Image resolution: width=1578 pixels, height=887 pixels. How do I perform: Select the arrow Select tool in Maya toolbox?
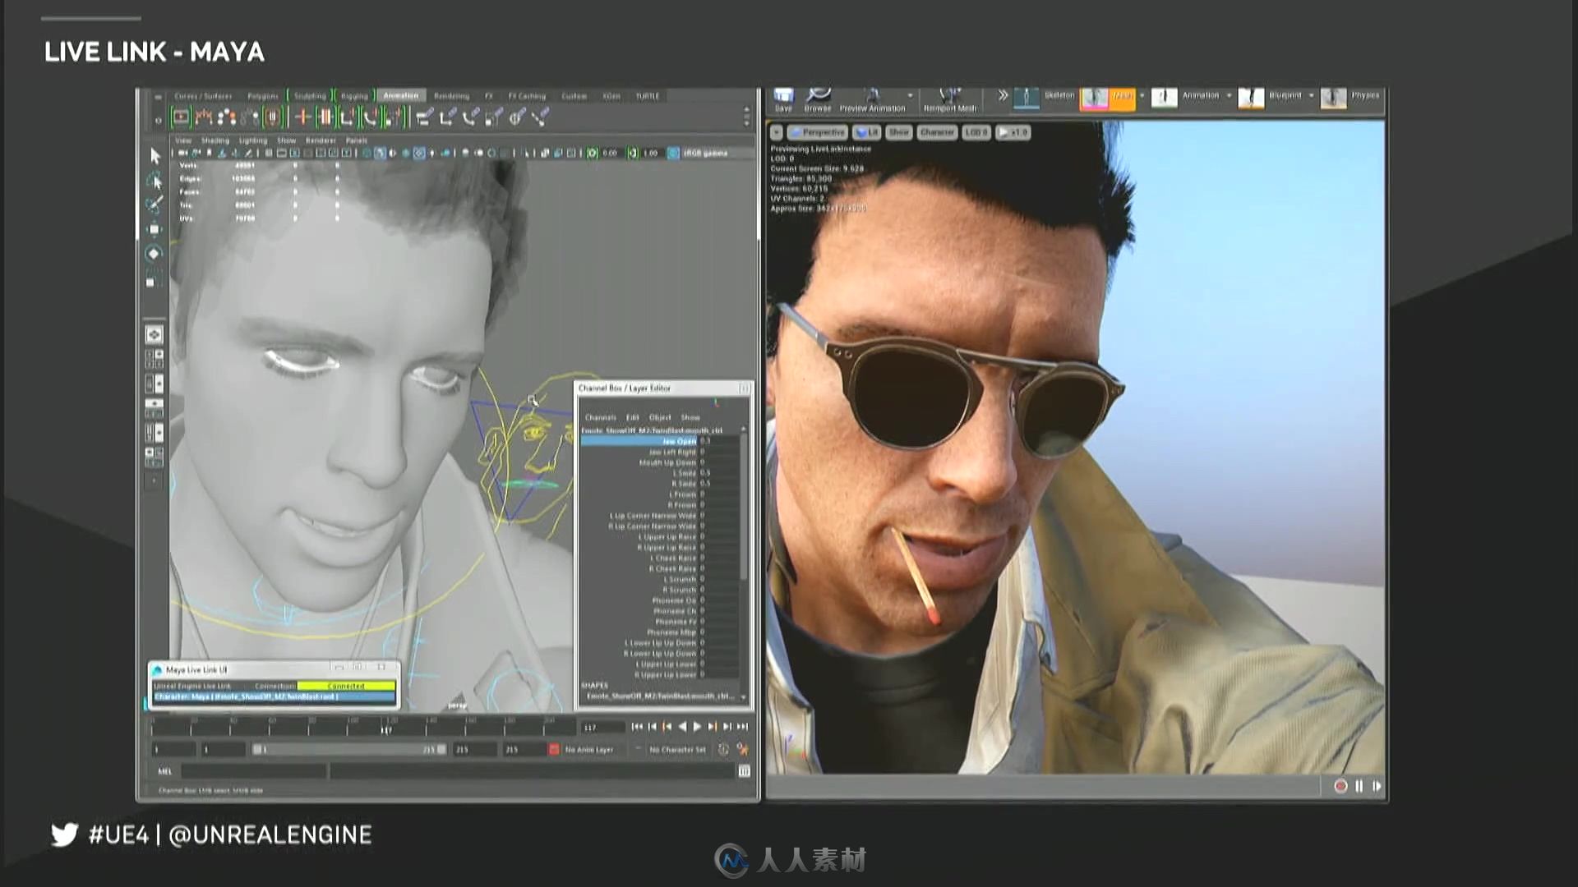point(155,155)
